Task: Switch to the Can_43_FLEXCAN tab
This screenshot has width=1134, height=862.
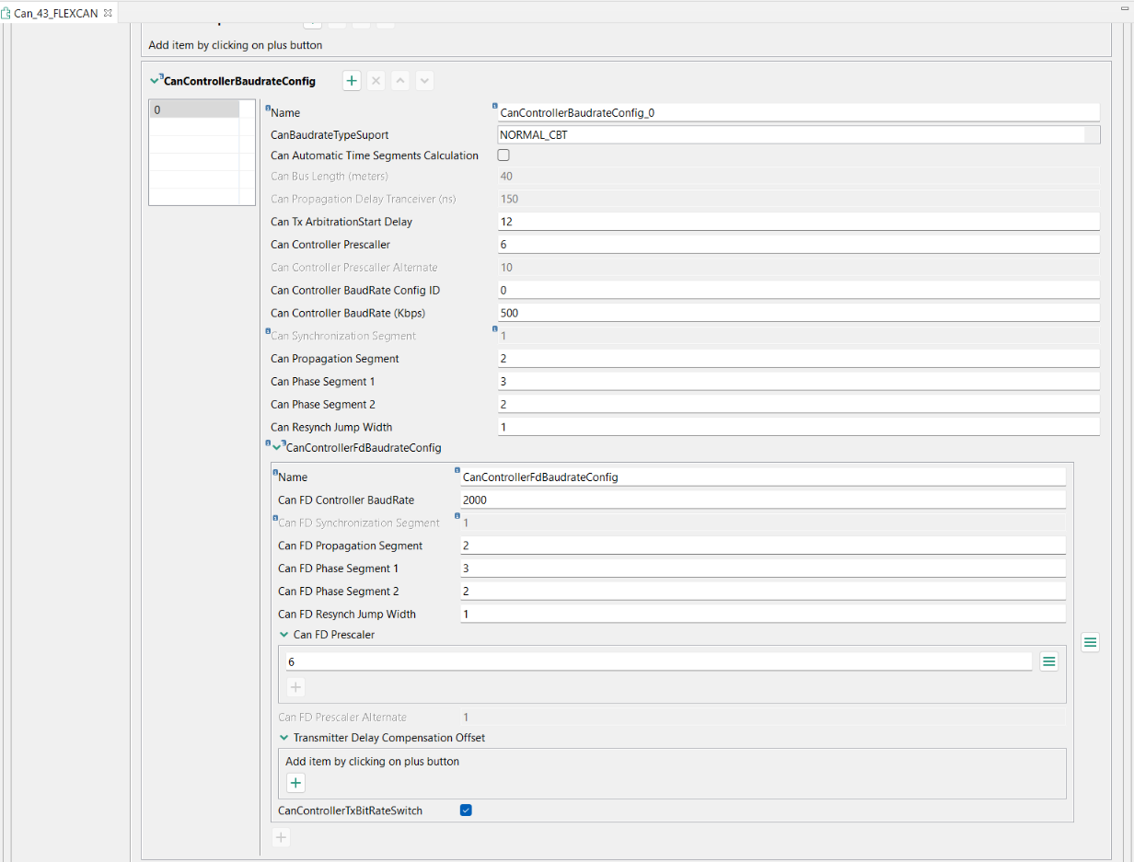Action: pyautogui.click(x=55, y=13)
